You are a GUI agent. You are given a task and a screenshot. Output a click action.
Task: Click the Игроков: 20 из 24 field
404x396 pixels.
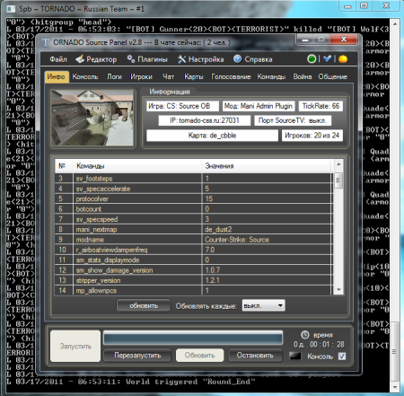point(312,136)
